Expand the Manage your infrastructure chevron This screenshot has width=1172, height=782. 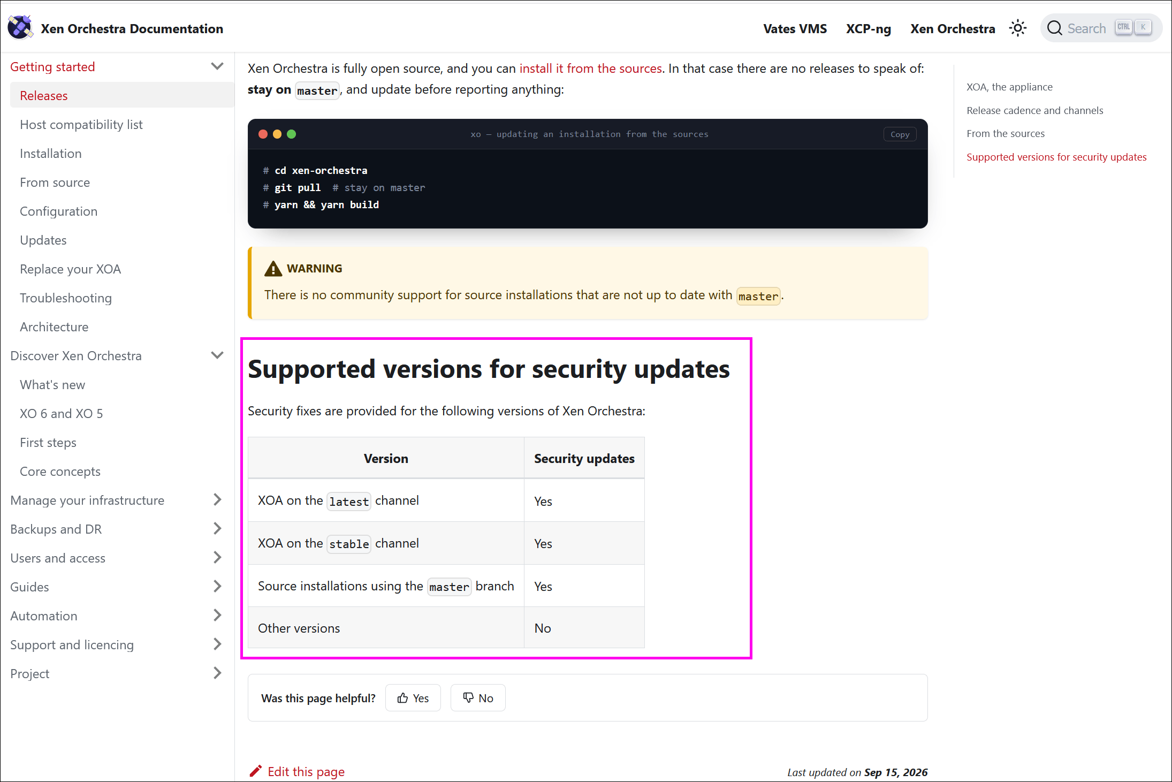coord(217,500)
